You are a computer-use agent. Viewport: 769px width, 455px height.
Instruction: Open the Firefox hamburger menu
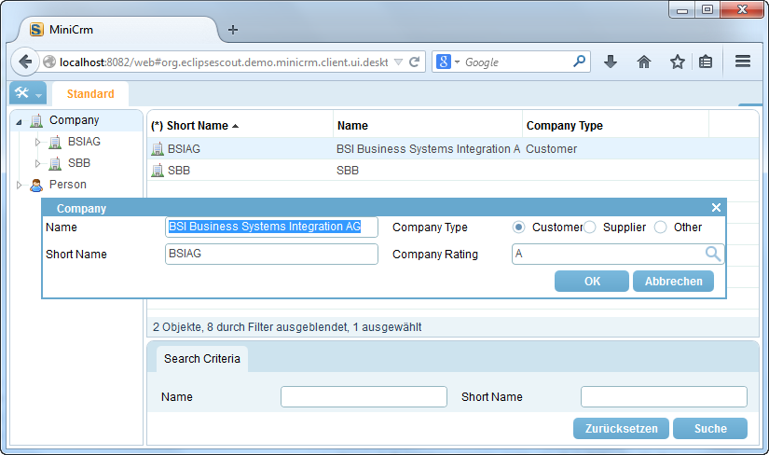[743, 62]
